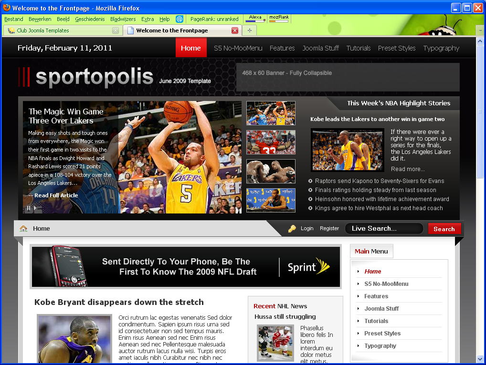Image resolution: width=486 pixels, height=365 pixels.
Task: Open a new tab with plus button
Action: point(250,30)
